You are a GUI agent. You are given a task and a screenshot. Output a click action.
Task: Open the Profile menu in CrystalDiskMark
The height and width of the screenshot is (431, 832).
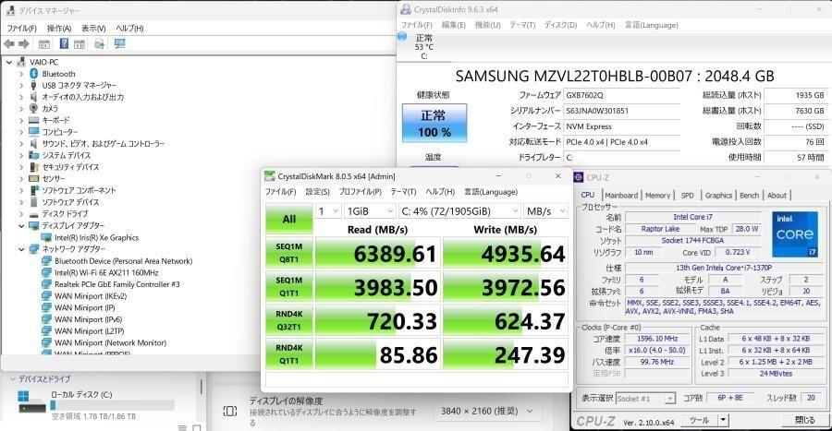(361, 192)
